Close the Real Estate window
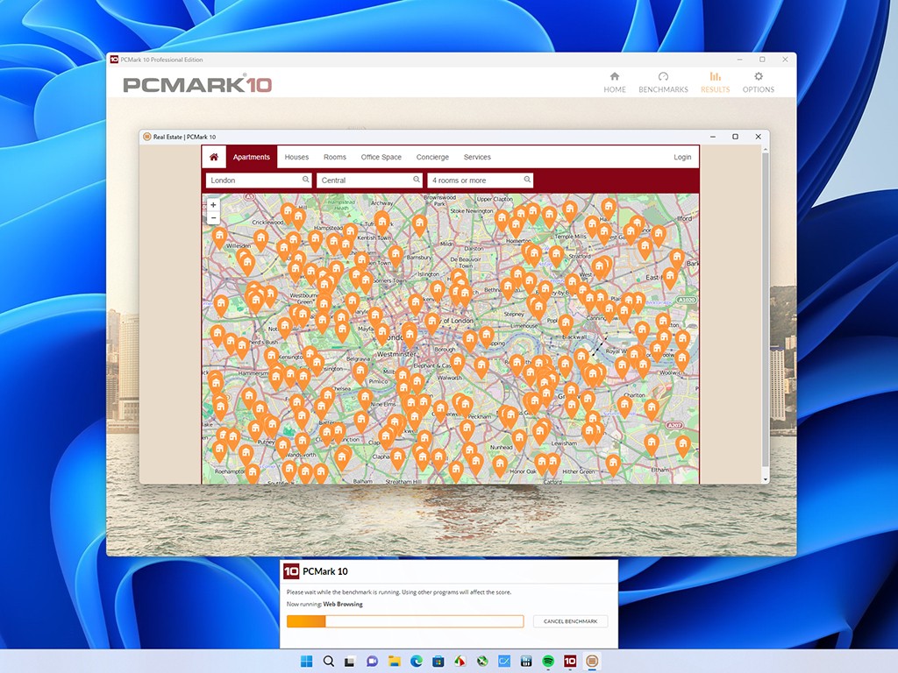Screen dimensions: 898x673 [759, 137]
